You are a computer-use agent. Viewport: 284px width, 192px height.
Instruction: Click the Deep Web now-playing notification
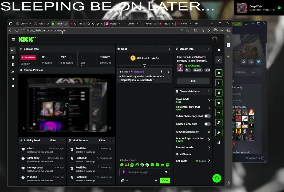259,8
